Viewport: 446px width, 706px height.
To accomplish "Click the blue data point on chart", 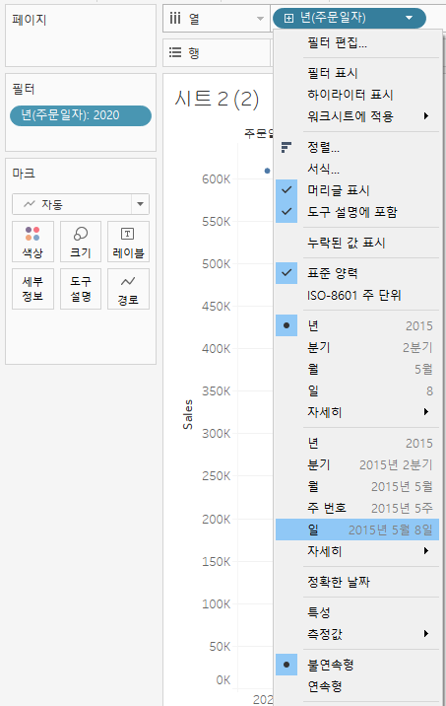I will click(x=267, y=171).
